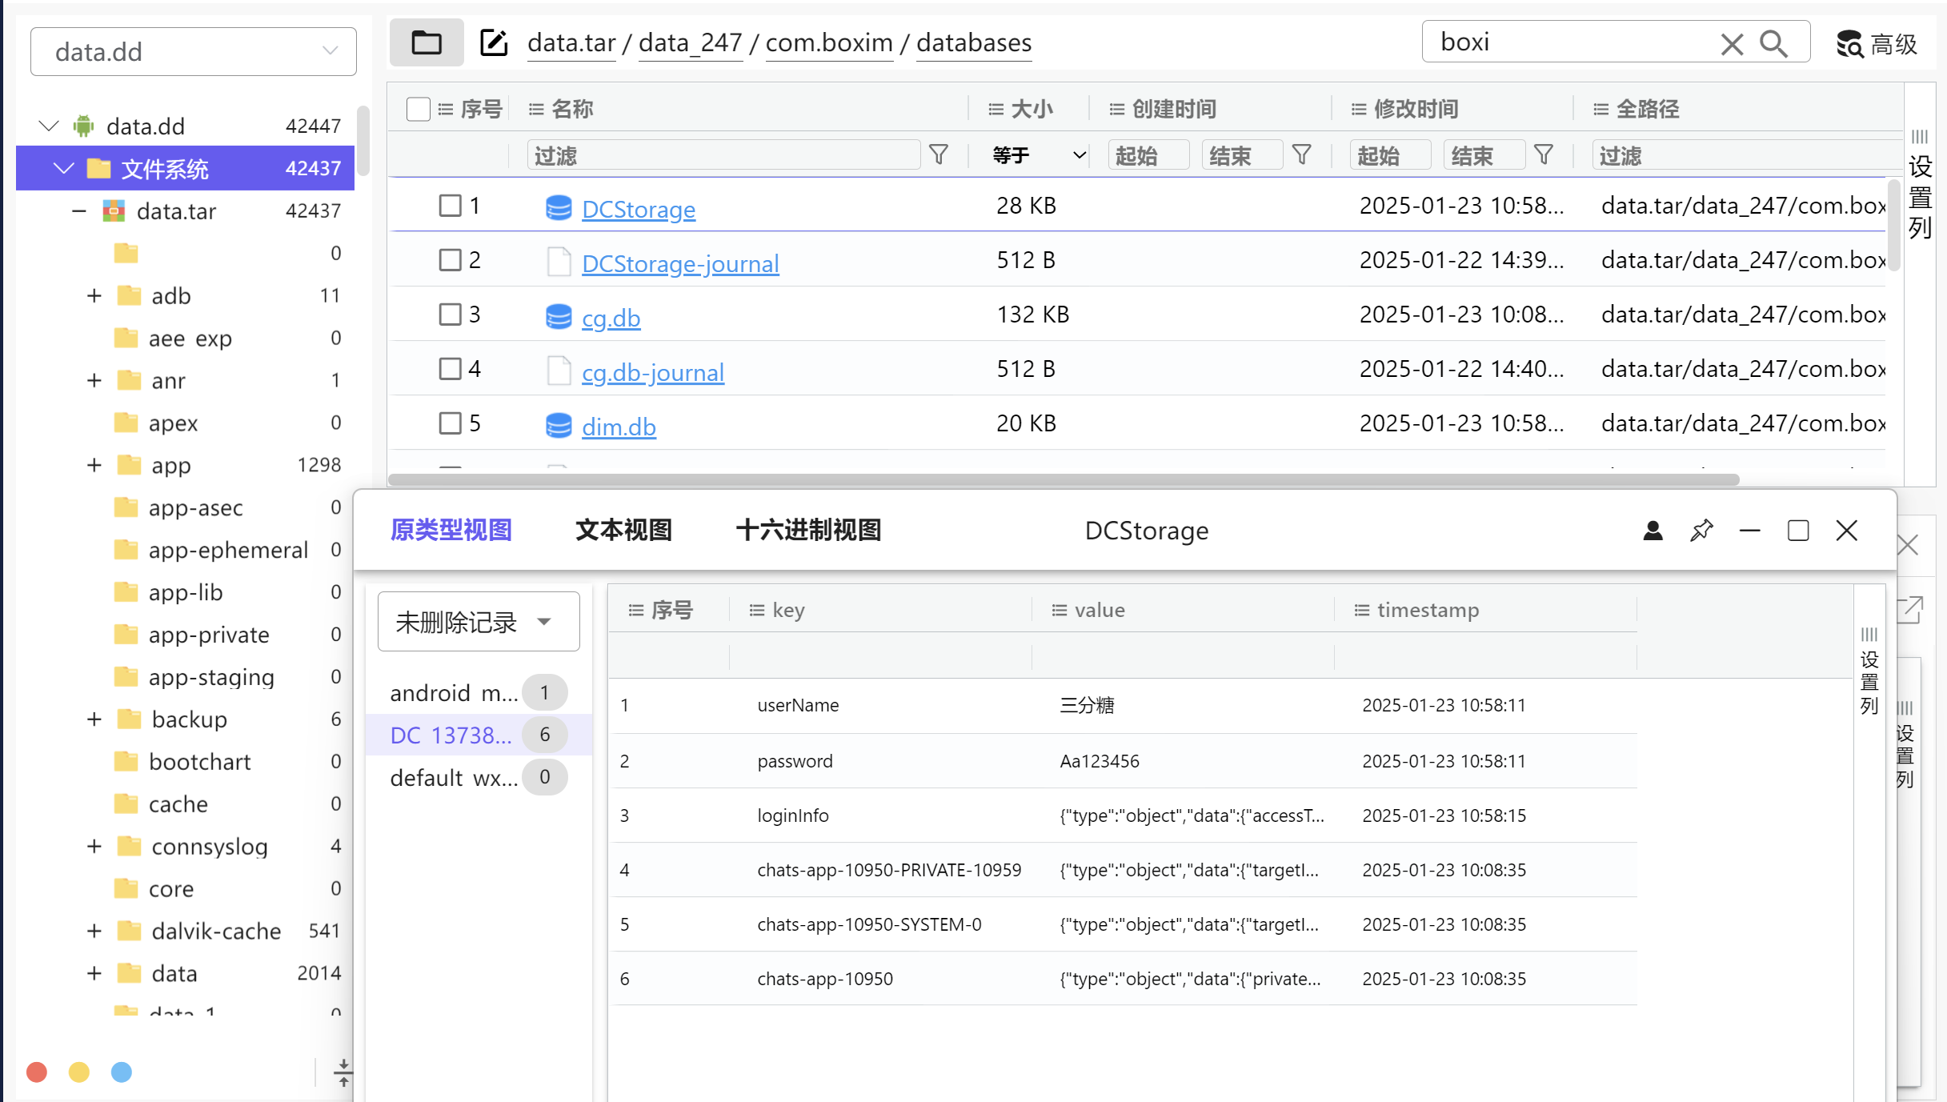Screen dimensions: 1947x1102
Task: Switch to 文本视图 tab
Action: click(623, 530)
